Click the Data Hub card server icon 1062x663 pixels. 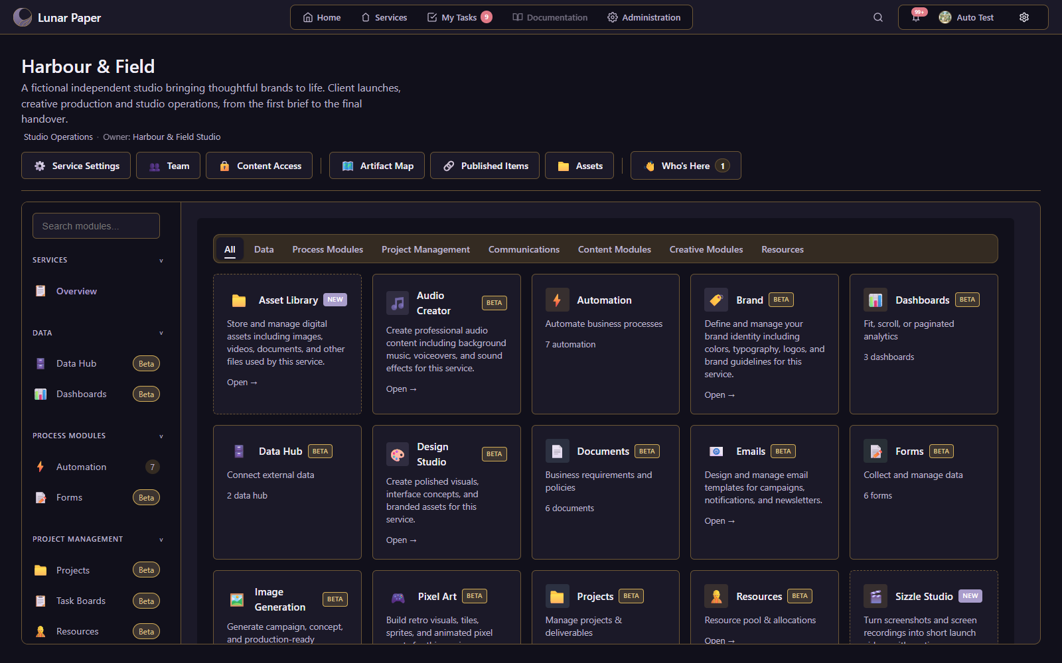(239, 452)
